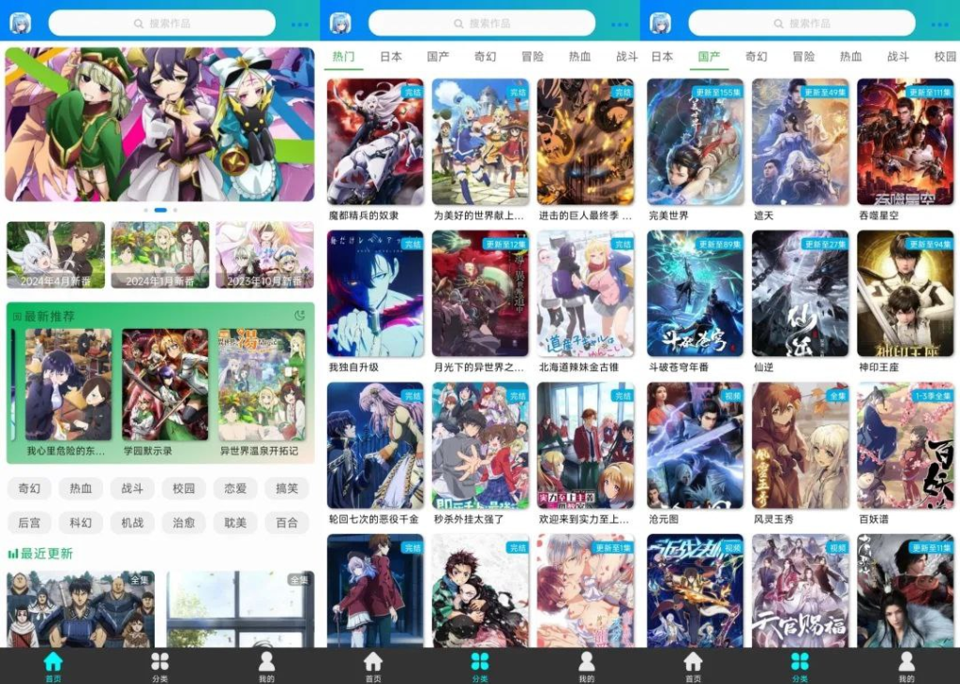The height and width of the screenshot is (684, 960).
Task: Go to 首页 from the 国产 screen's bottom bar
Action: click(693, 665)
